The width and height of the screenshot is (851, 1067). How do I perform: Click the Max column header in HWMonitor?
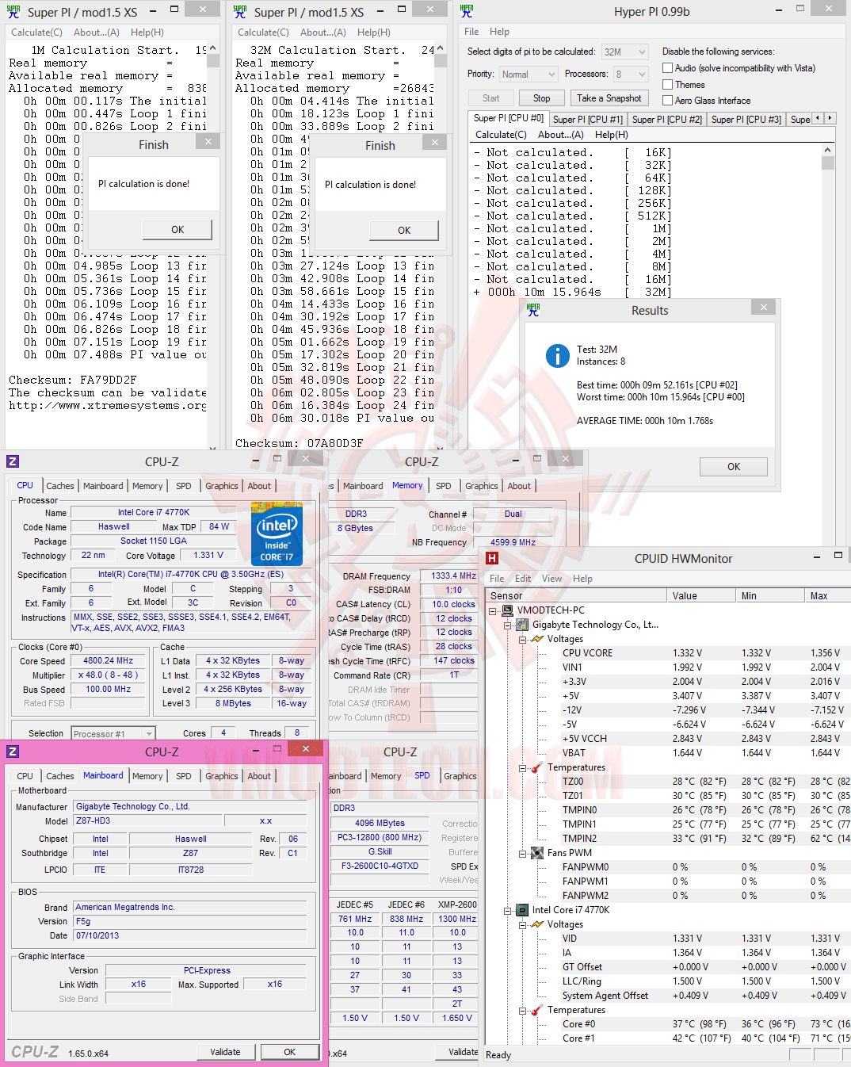coord(828,596)
